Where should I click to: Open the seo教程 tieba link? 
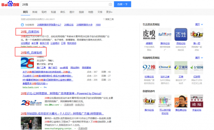tap(64, 68)
